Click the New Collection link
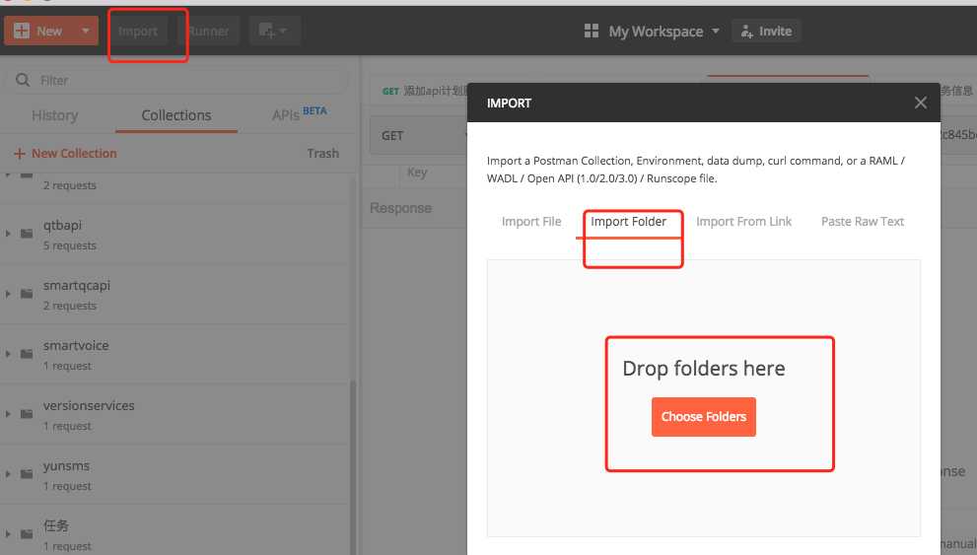This screenshot has width=977, height=555. pyautogui.click(x=65, y=153)
